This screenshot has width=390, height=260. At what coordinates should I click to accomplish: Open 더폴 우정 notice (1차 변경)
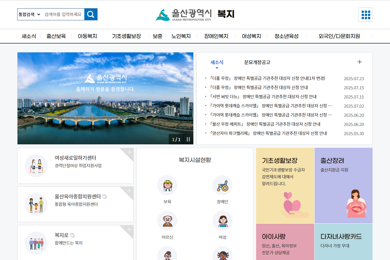point(267,78)
